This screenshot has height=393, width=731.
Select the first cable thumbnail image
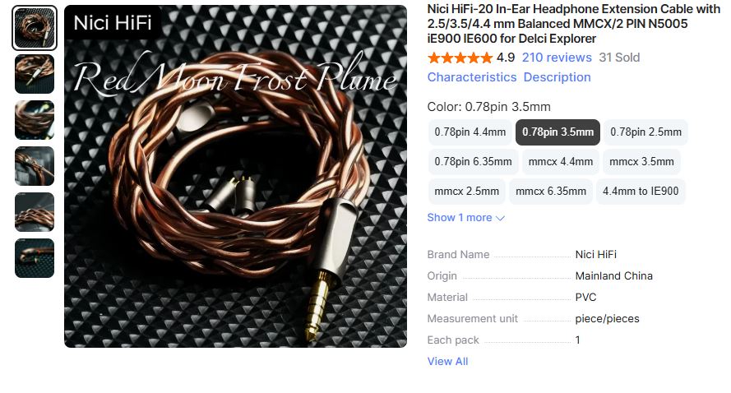tap(35, 28)
